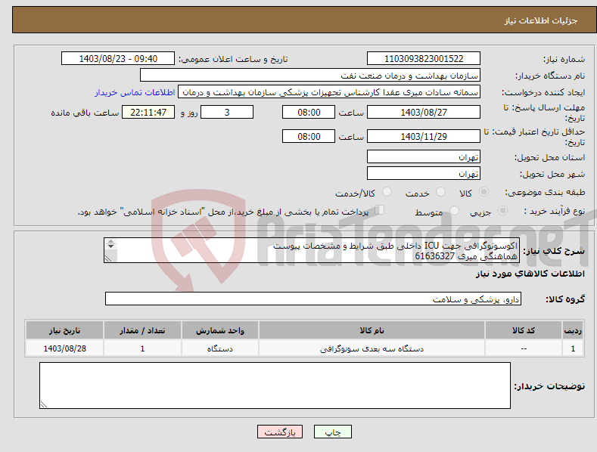Click the row number cell showing 1

pyautogui.click(x=573, y=348)
